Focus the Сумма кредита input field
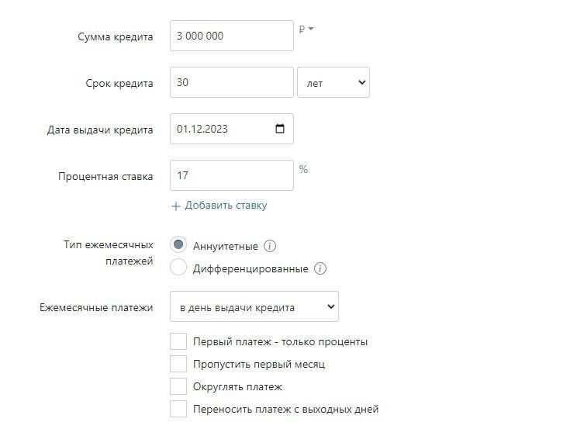Image resolution: width=577 pixels, height=429 pixels. 232,36
